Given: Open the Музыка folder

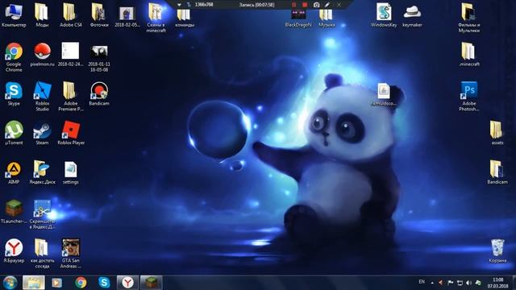Looking at the screenshot, I should tap(327, 18).
